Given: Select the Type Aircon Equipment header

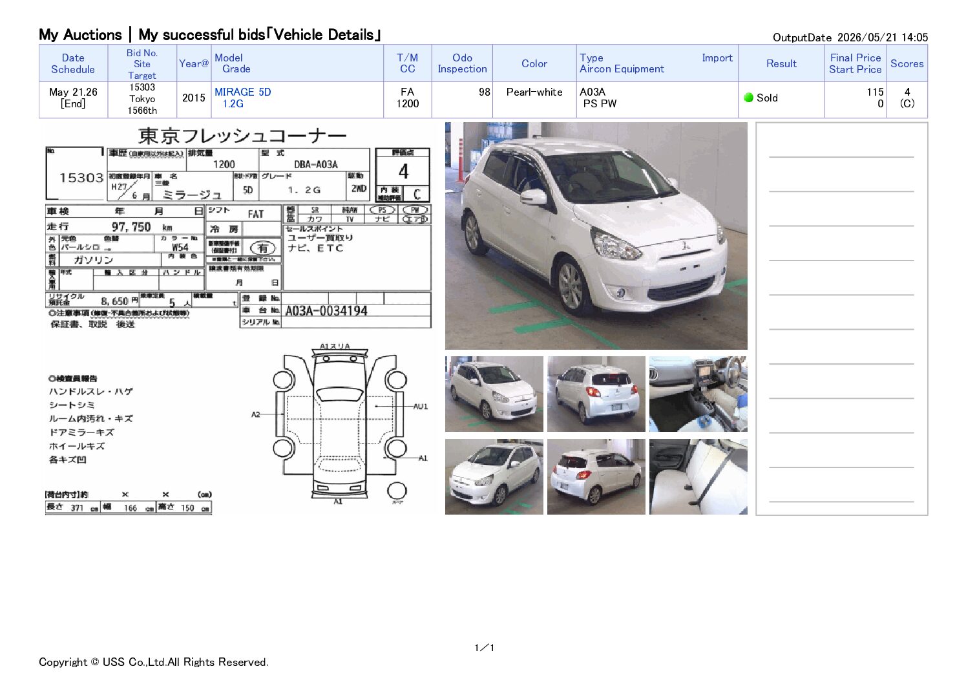Looking at the screenshot, I should coord(622,63).
